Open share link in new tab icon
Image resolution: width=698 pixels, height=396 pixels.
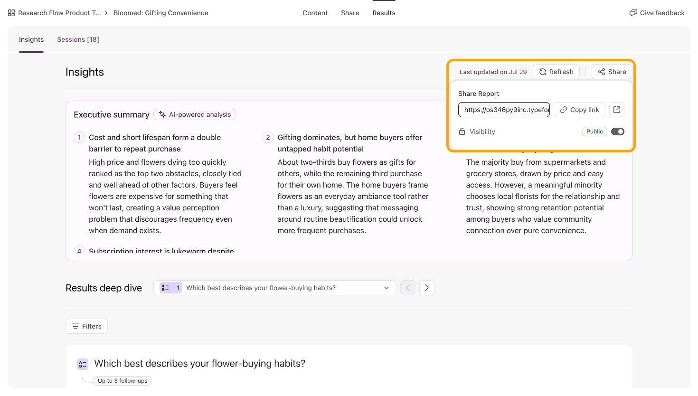(617, 110)
